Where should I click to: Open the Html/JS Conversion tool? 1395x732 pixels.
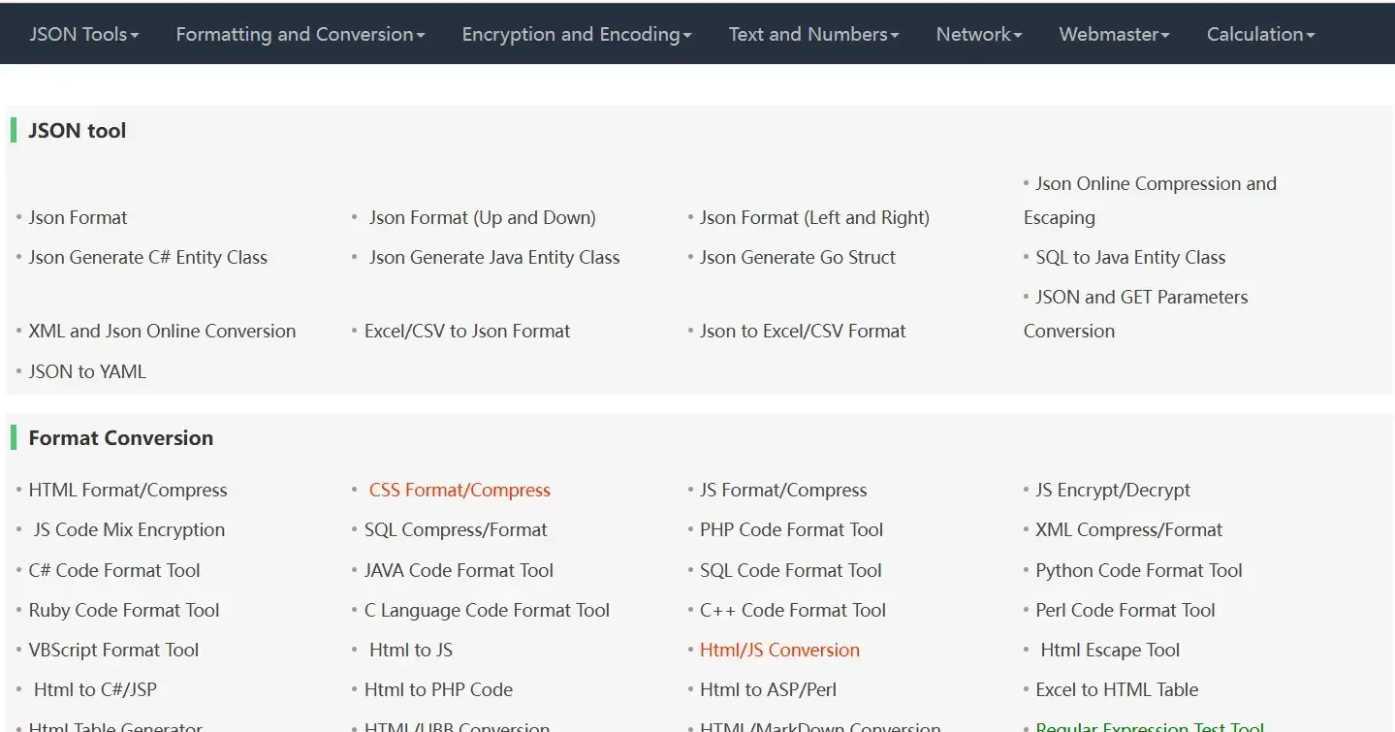point(779,650)
